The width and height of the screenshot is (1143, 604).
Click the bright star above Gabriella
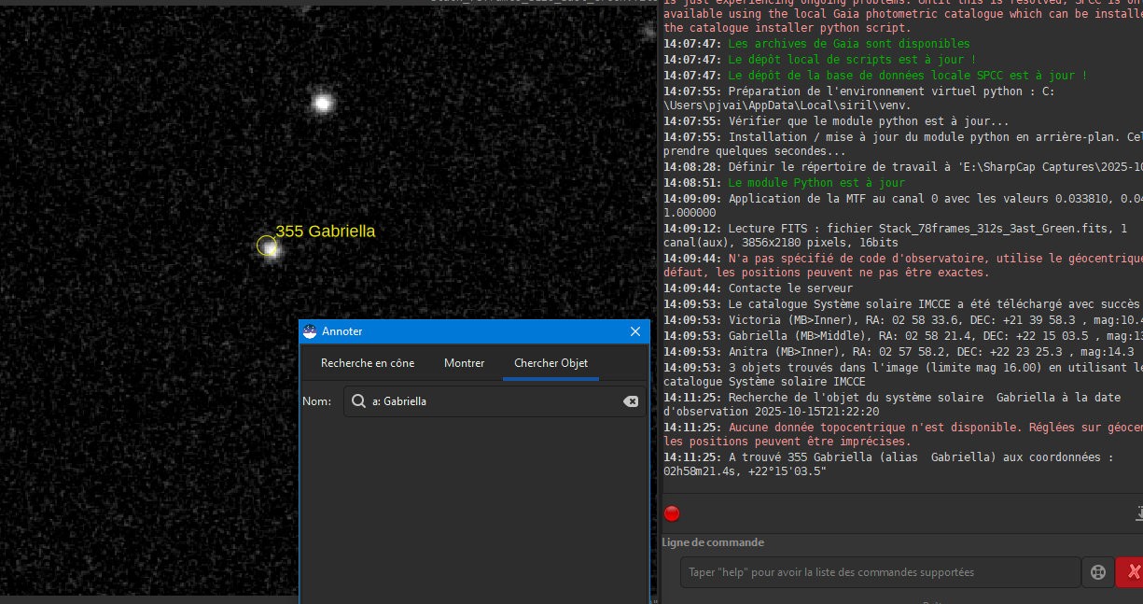coord(323,104)
